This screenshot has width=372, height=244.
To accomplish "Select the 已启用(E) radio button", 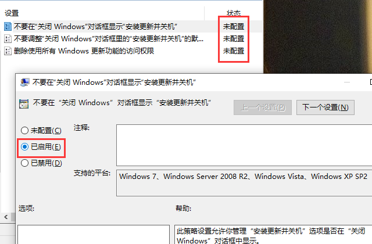I will (24, 147).
